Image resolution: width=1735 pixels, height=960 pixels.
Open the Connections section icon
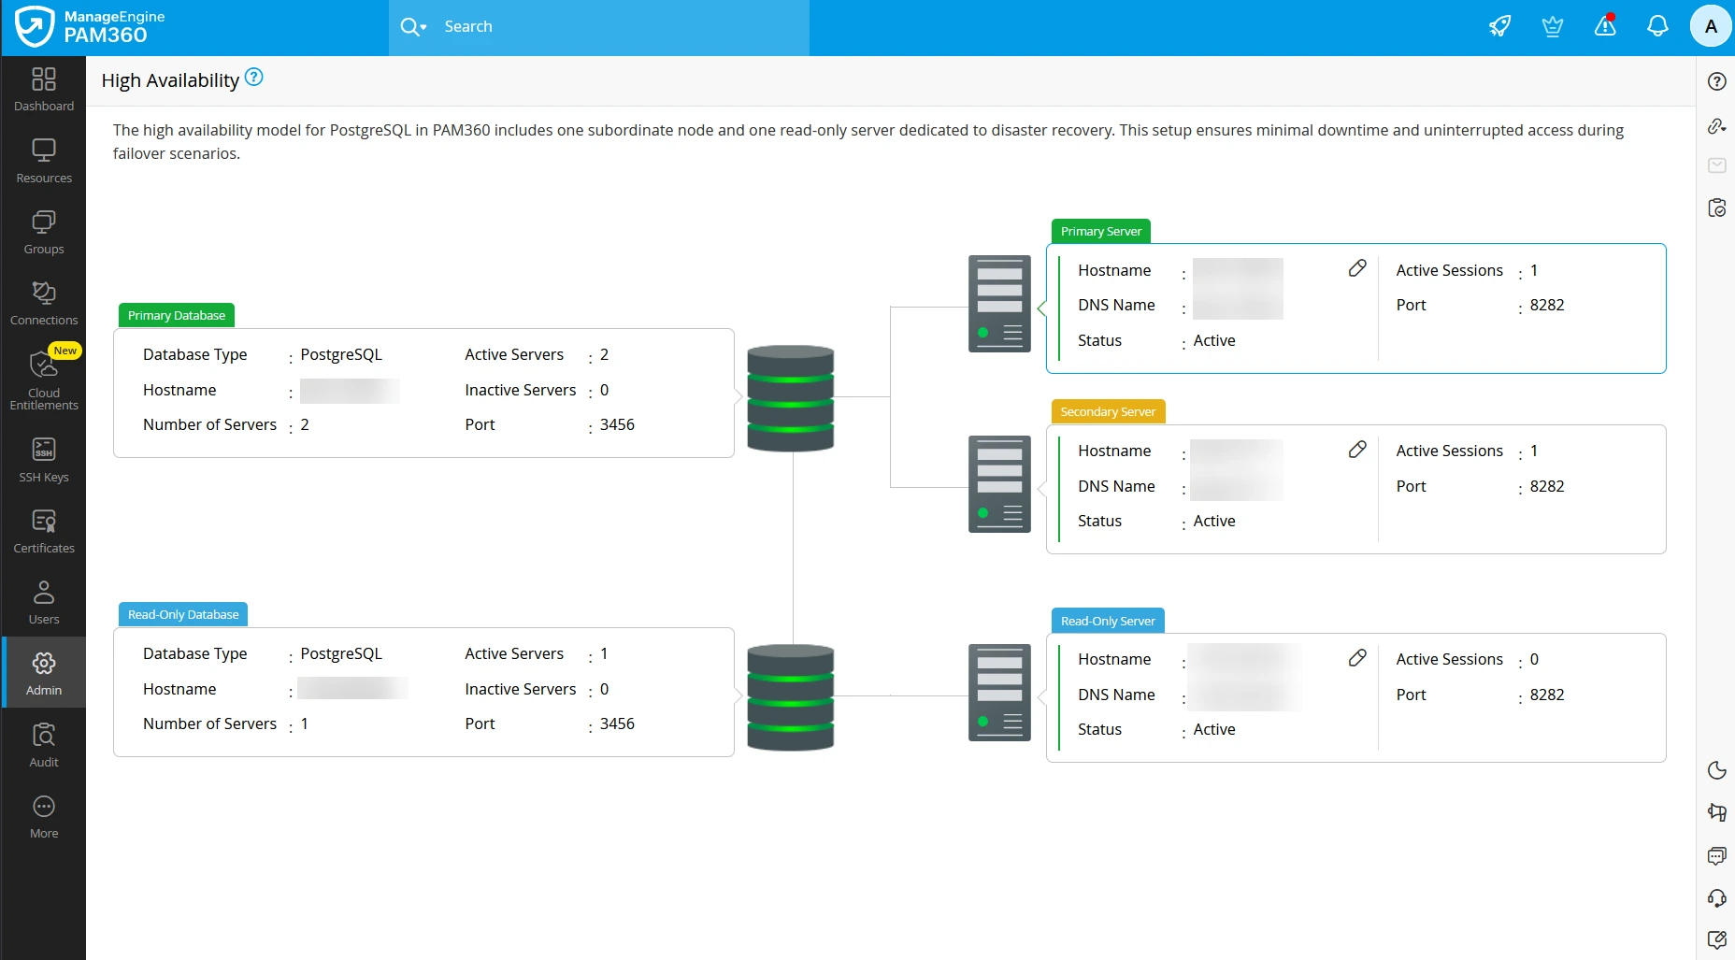pyautogui.click(x=43, y=294)
